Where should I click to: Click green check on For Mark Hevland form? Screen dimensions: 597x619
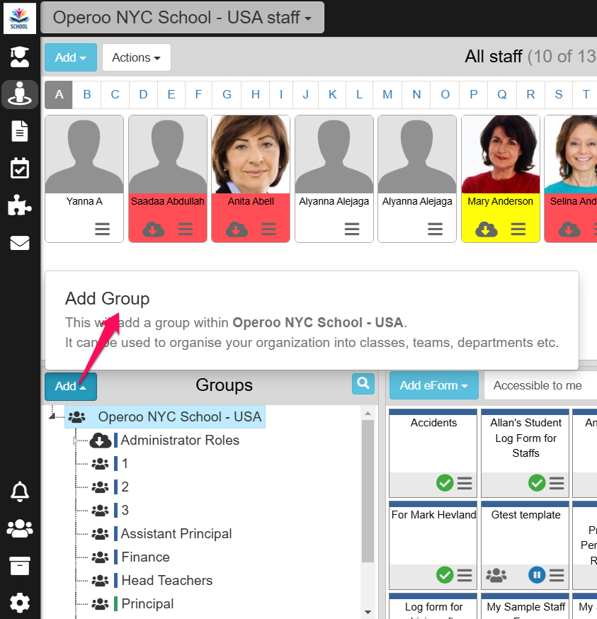445,575
